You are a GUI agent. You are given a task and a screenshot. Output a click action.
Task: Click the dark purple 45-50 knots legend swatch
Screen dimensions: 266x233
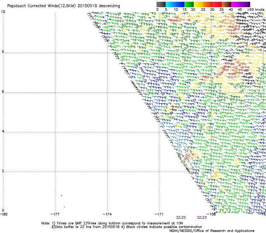click(245, 4)
